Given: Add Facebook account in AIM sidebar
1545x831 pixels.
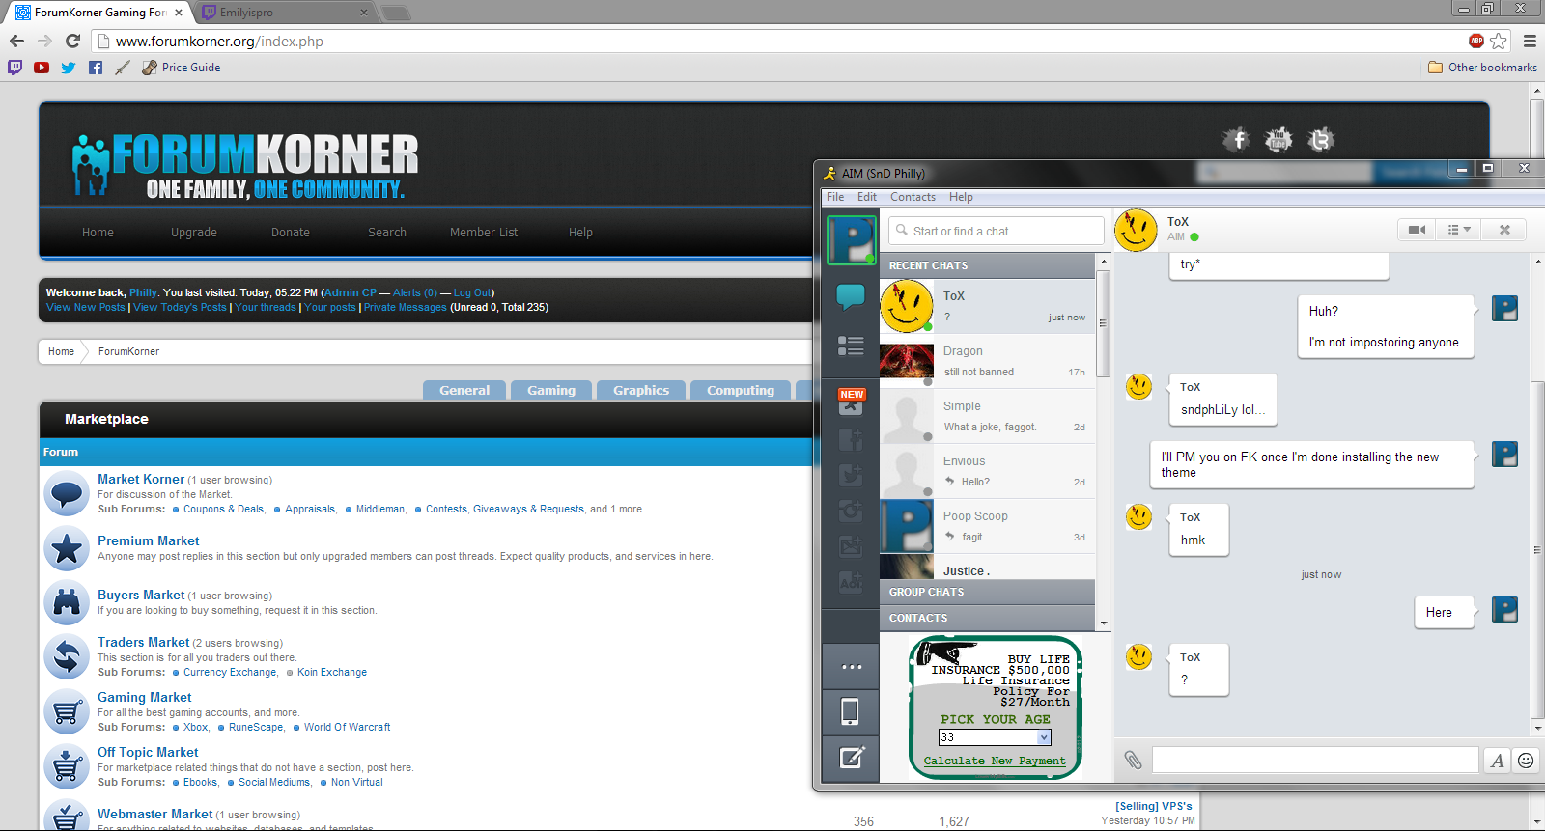Looking at the screenshot, I should (x=851, y=440).
